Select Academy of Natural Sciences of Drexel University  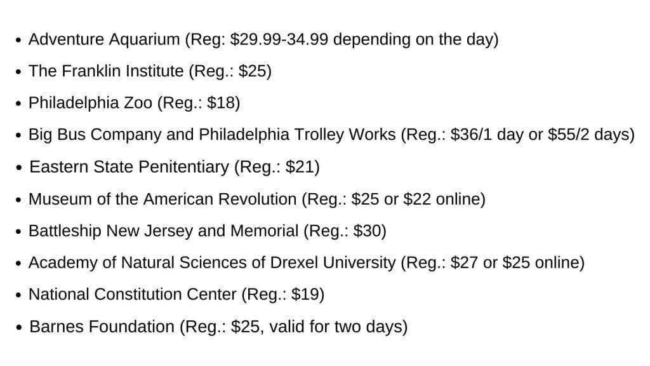(x=212, y=262)
